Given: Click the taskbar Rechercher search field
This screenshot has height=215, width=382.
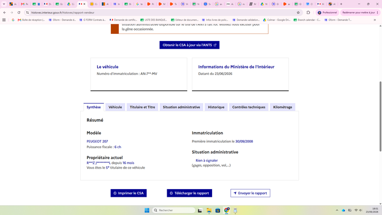Looking at the screenshot, I should pyautogui.click(x=174, y=210).
